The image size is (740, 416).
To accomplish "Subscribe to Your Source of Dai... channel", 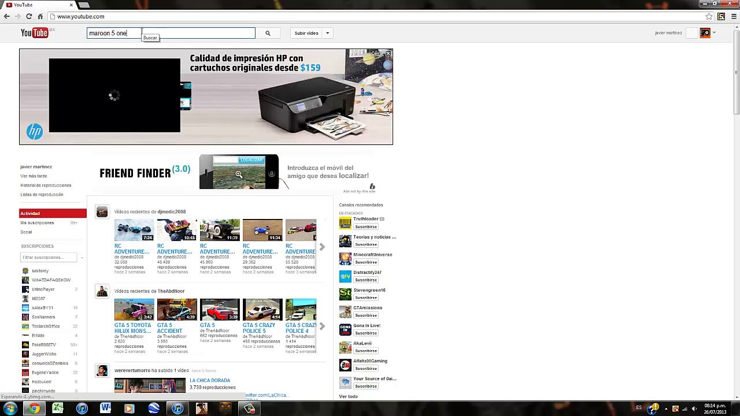I will tap(366, 386).
